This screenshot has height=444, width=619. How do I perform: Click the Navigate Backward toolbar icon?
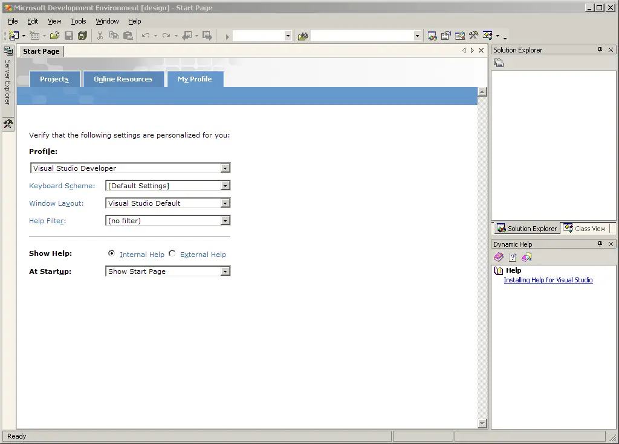tap(187, 36)
